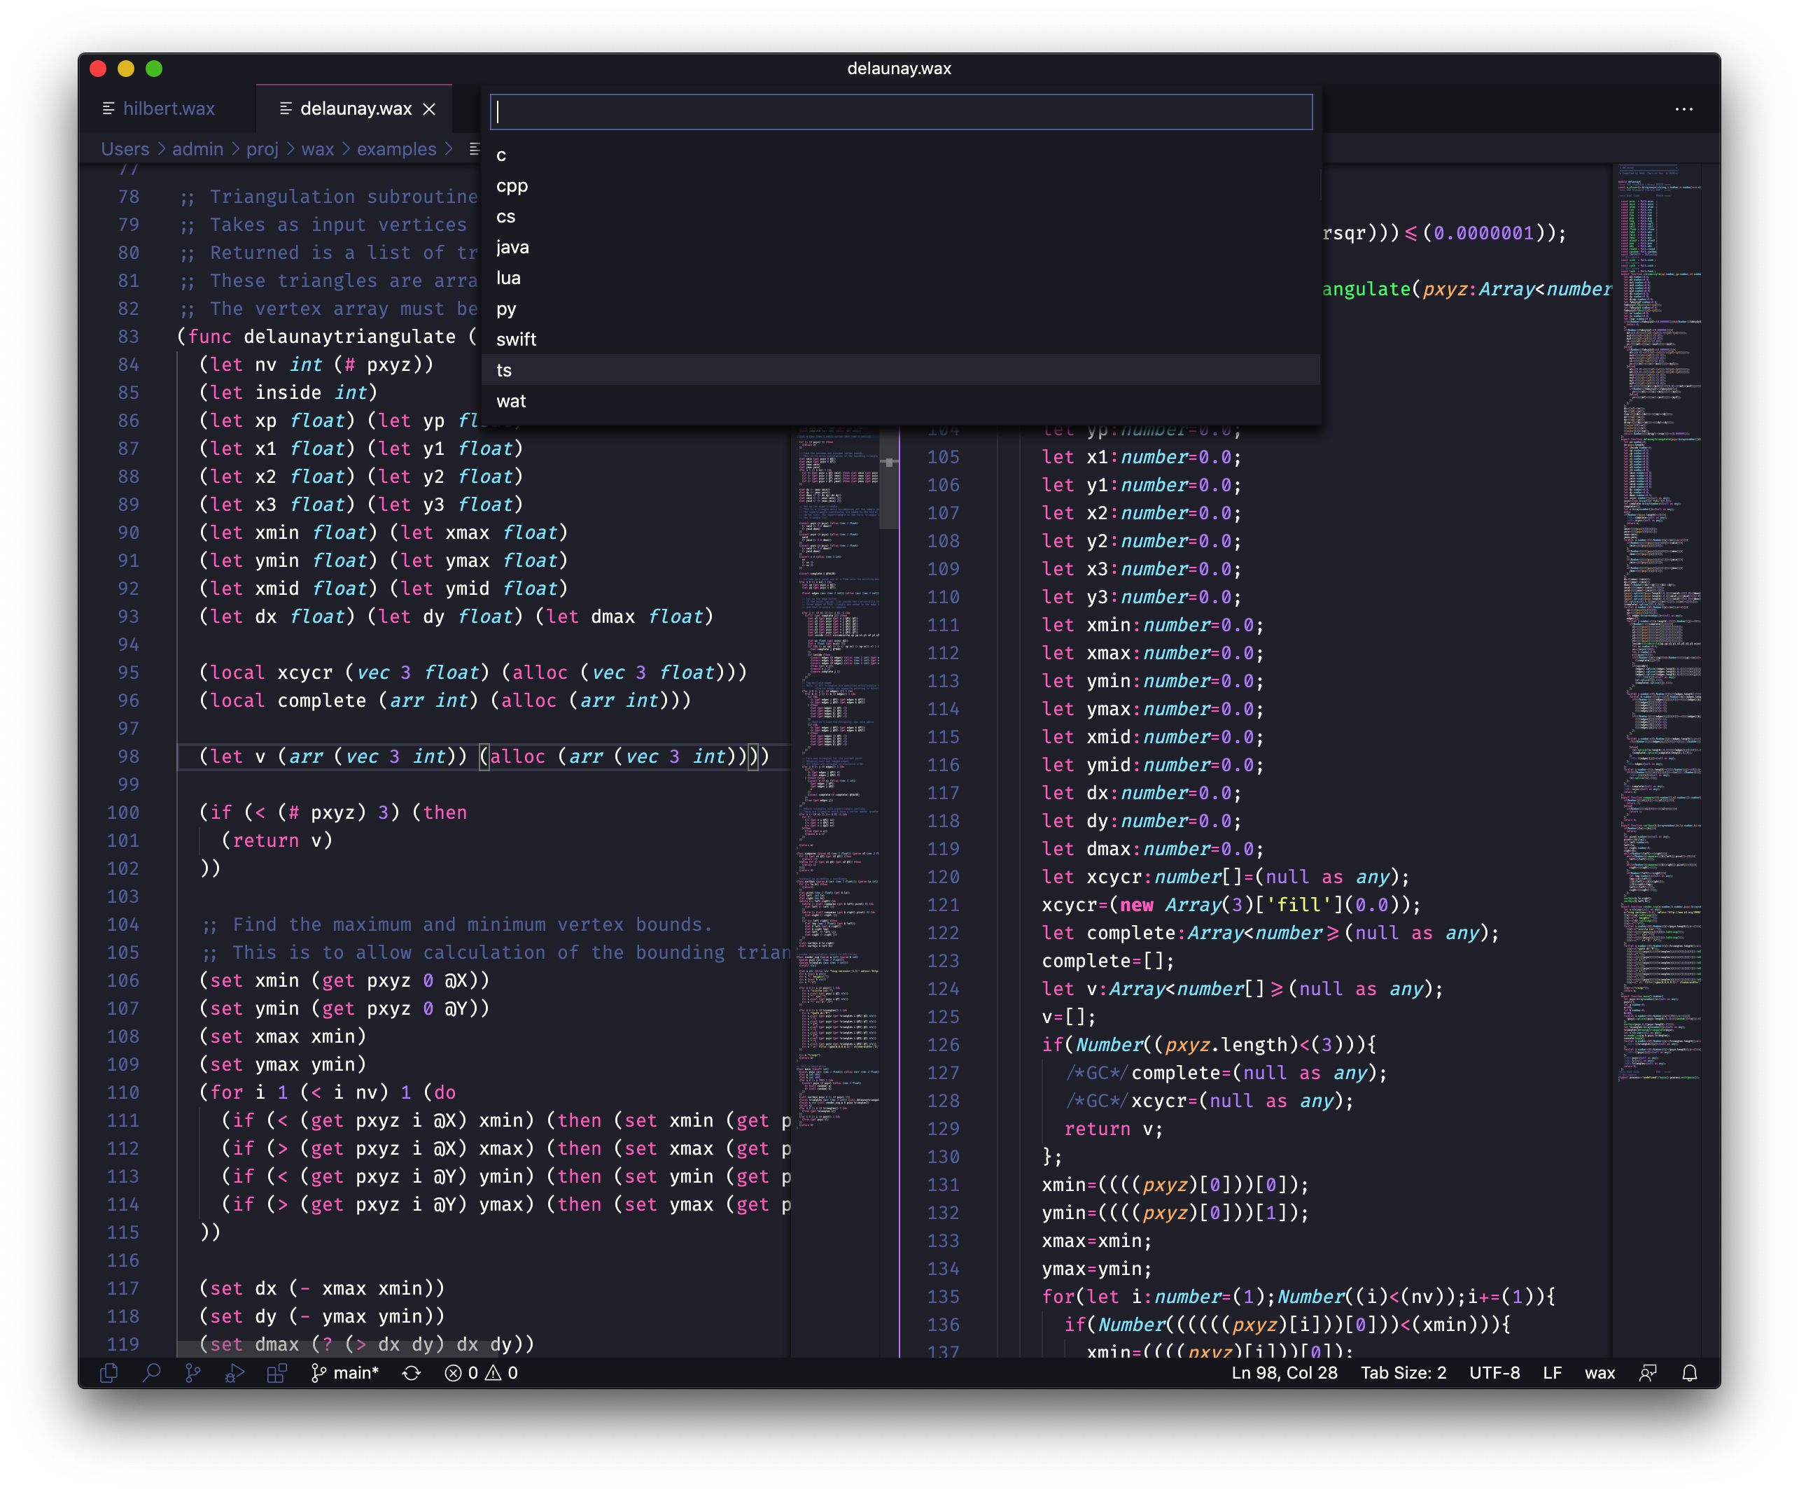This screenshot has width=1799, height=1492.
Task: Open 'proj' breadcrumb dropdown
Action: tap(262, 149)
